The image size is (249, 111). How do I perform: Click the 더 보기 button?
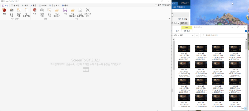pos(167,5)
